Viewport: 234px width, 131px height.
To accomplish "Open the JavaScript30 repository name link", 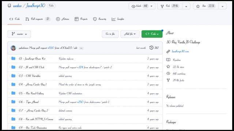I will pos(35,6).
